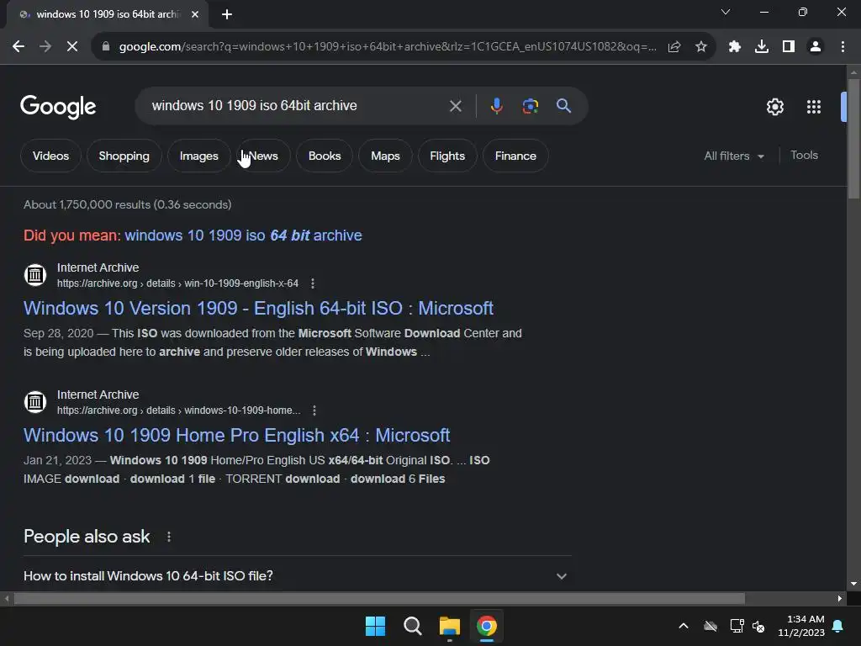This screenshot has height=646, width=861.
Task: Open File Explorer from taskbar
Action: click(x=450, y=626)
